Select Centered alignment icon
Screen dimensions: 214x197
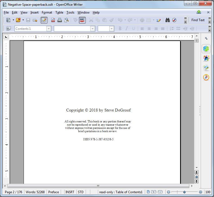point(149,29)
